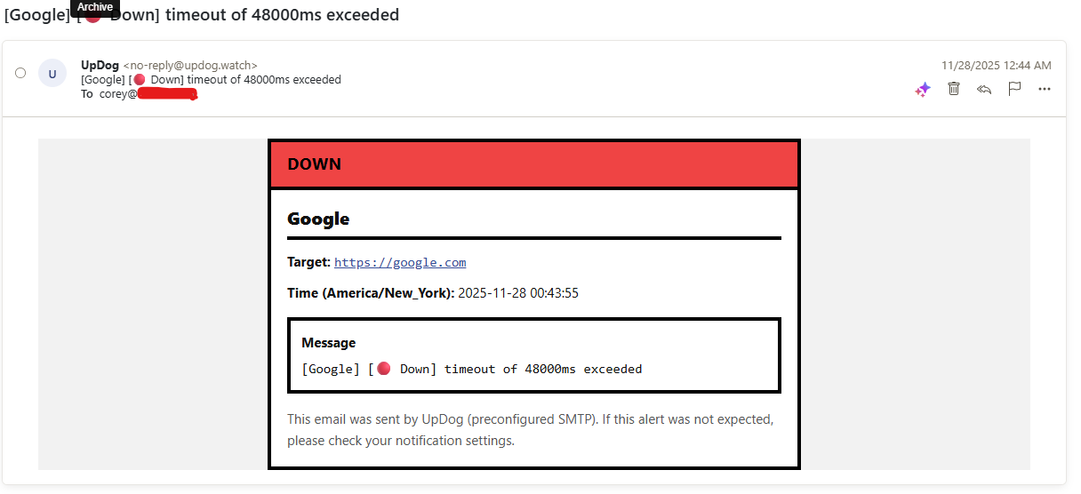Click the no-reply@updog.watch sender address
This screenshot has width=1081, height=494.
point(190,65)
